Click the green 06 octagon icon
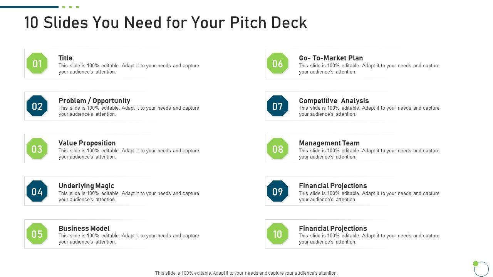493x277 pixels. click(x=277, y=63)
